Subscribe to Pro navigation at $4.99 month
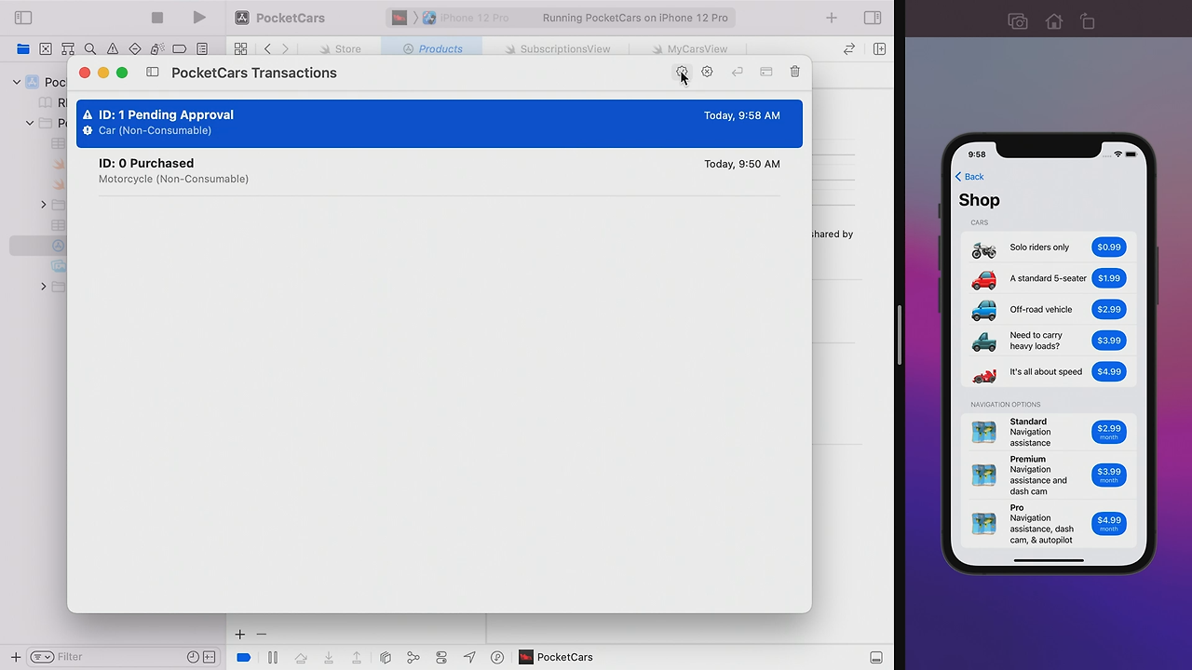The height and width of the screenshot is (670, 1192). click(x=1109, y=523)
